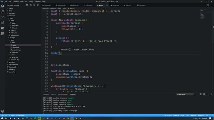214x120 pixels.
Task: Close the app.js editor tab
Action: tap(107, 5)
